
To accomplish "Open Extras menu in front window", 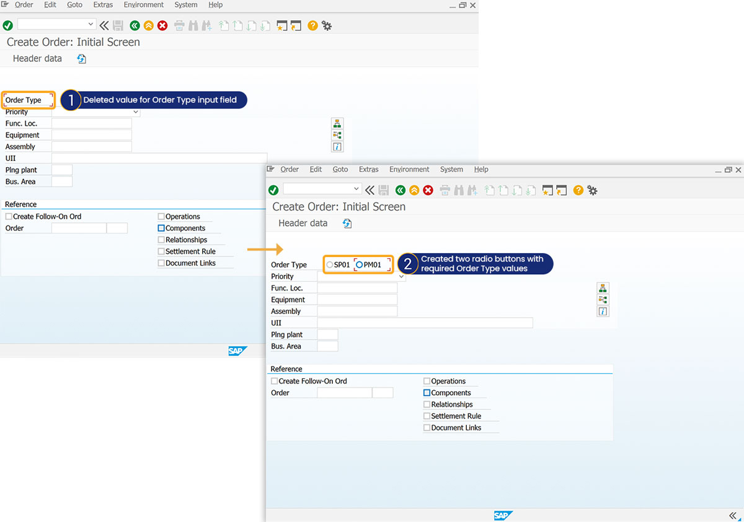I will 369,170.
